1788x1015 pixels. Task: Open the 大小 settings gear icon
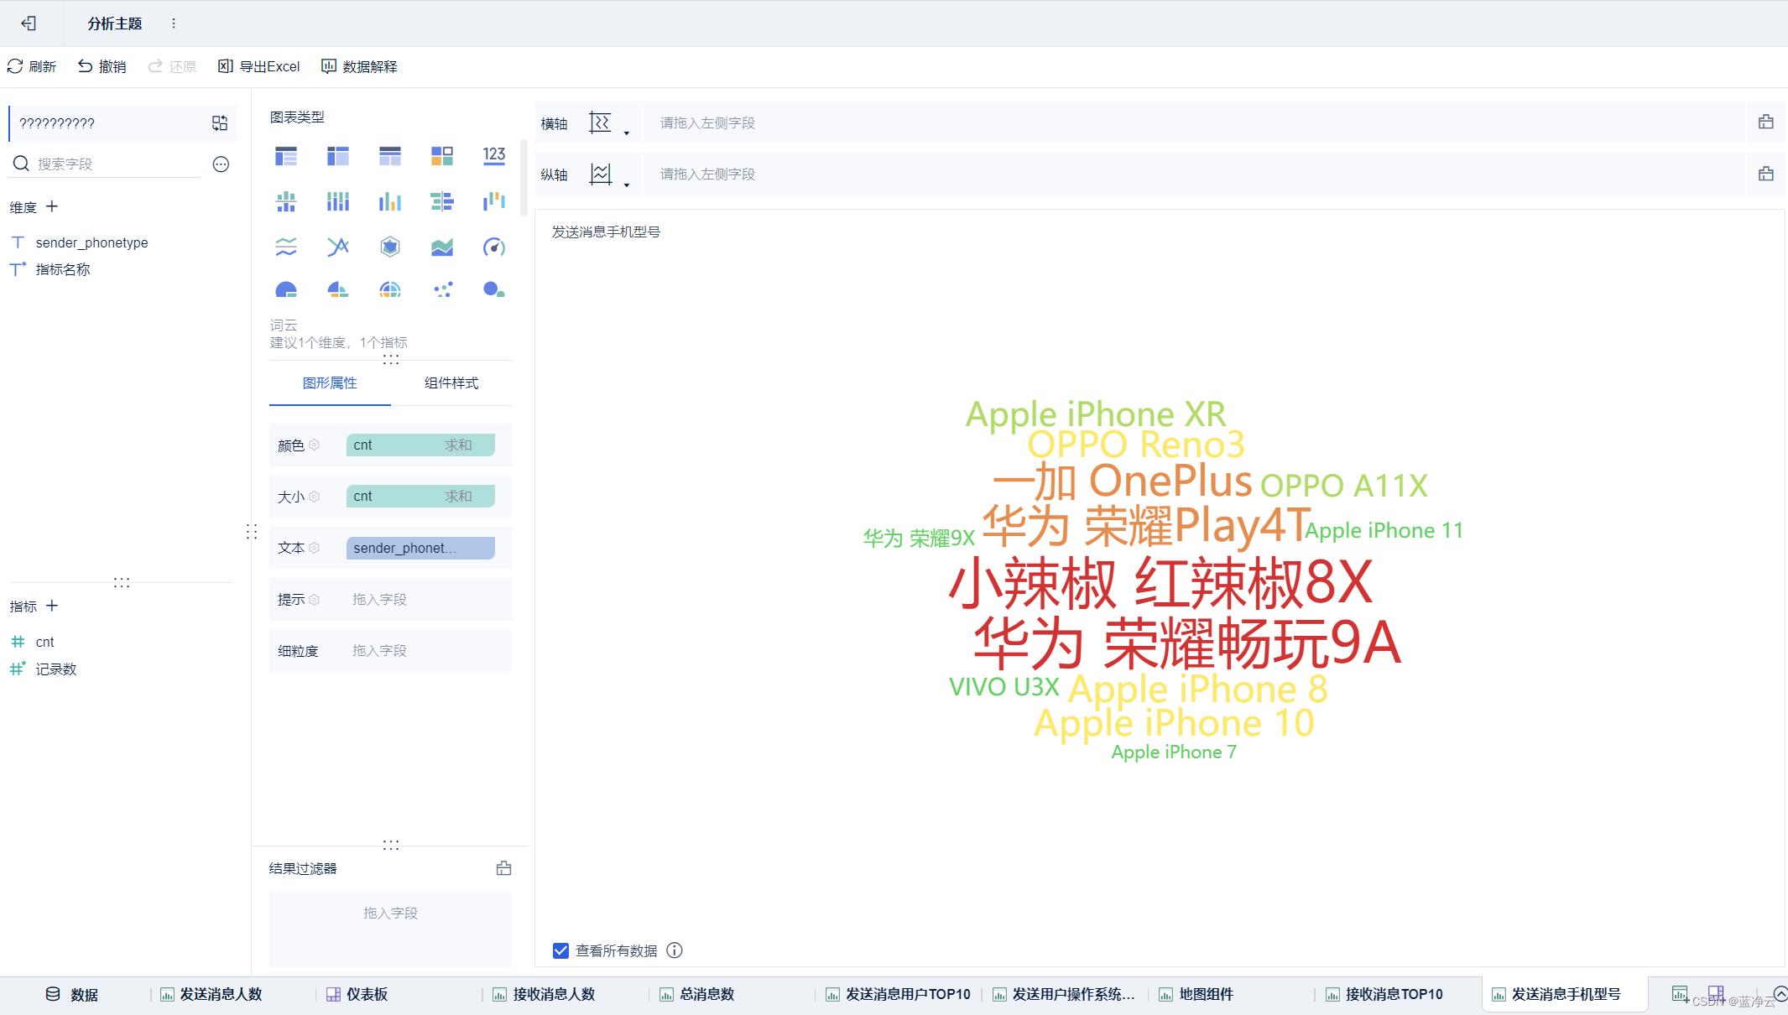click(314, 496)
